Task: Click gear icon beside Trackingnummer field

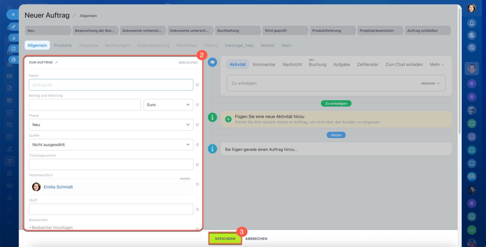Action: (x=197, y=164)
